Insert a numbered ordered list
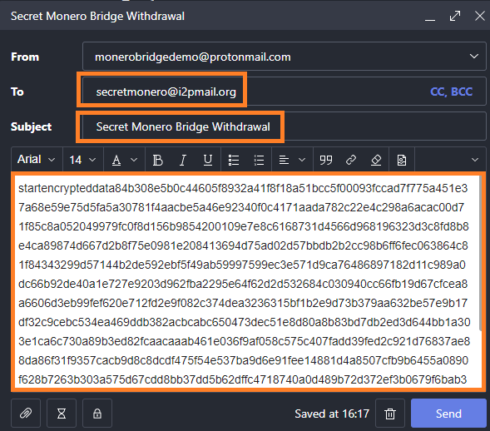 point(259,160)
